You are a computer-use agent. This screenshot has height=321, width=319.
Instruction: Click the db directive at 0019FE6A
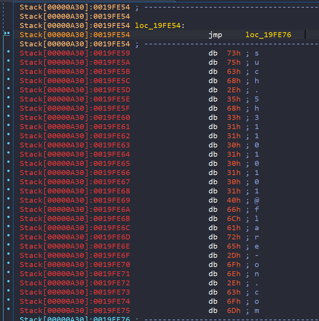tap(213, 210)
